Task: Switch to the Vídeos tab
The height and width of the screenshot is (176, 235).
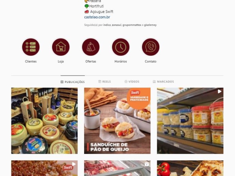Action: pyautogui.click(x=132, y=81)
